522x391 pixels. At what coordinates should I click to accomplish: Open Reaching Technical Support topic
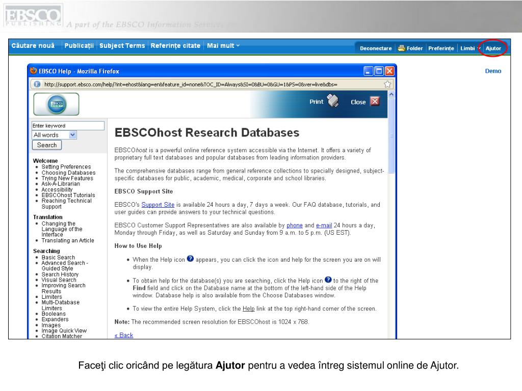click(x=66, y=204)
